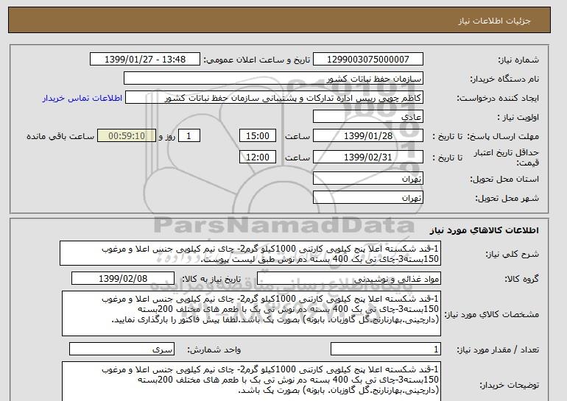Click the header title جزئیات اطلاعات نیاز

point(494,20)
